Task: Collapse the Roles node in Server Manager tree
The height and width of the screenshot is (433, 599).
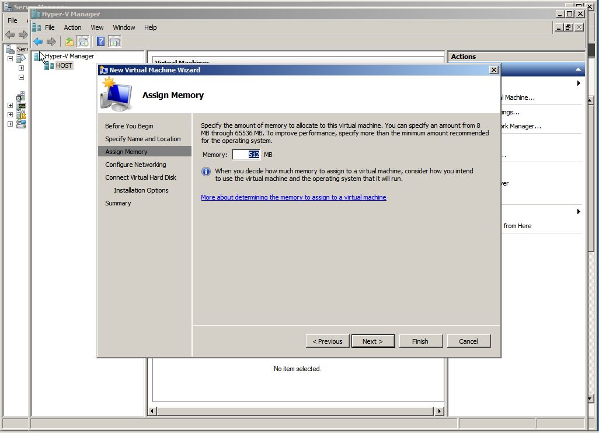Action: [x=11, y=58]
